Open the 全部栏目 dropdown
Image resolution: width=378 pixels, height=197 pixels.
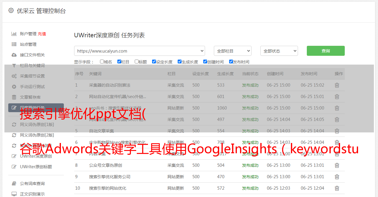(233, 51)
